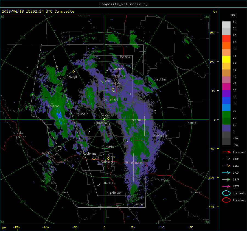This screenshot has width=247, height=231.
Task: Click the Innisfail city label
Action: pyautogui.click(x=111, y=99)
